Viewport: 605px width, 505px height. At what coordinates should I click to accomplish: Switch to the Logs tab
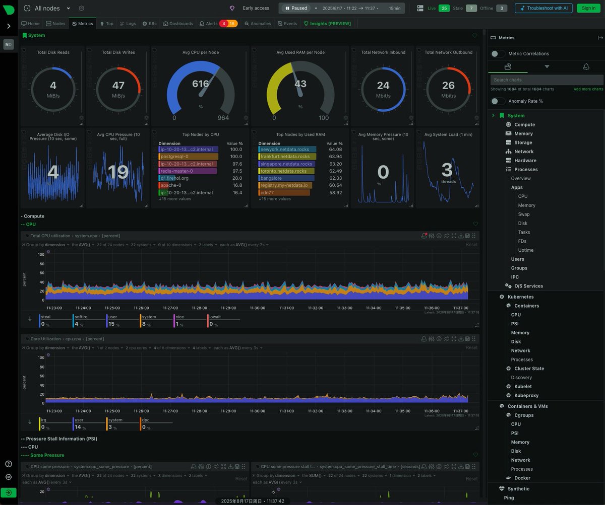tap(128, 24)
